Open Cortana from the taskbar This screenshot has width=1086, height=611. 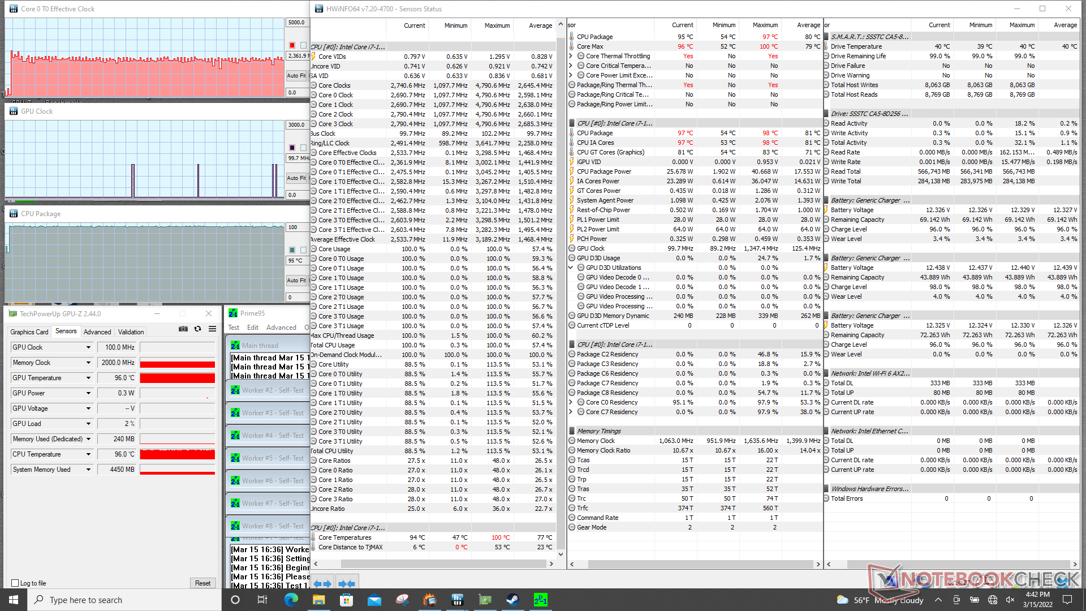(235, 600)
